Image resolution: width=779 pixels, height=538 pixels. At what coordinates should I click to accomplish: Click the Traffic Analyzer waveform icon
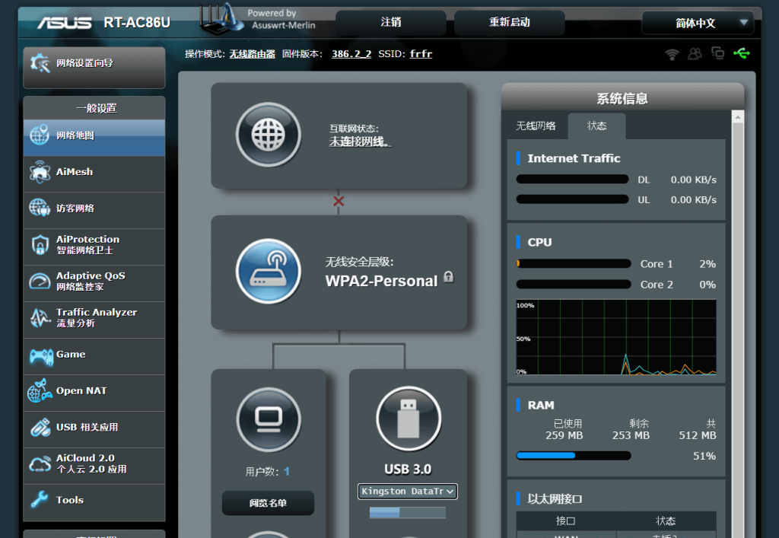[40, 318]
